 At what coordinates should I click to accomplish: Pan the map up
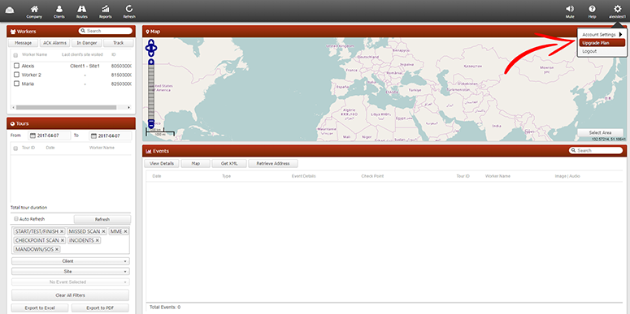click(151, 43)
